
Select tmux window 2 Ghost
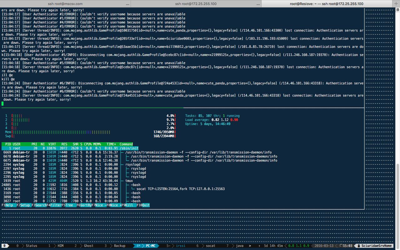[x=84, y=246]
